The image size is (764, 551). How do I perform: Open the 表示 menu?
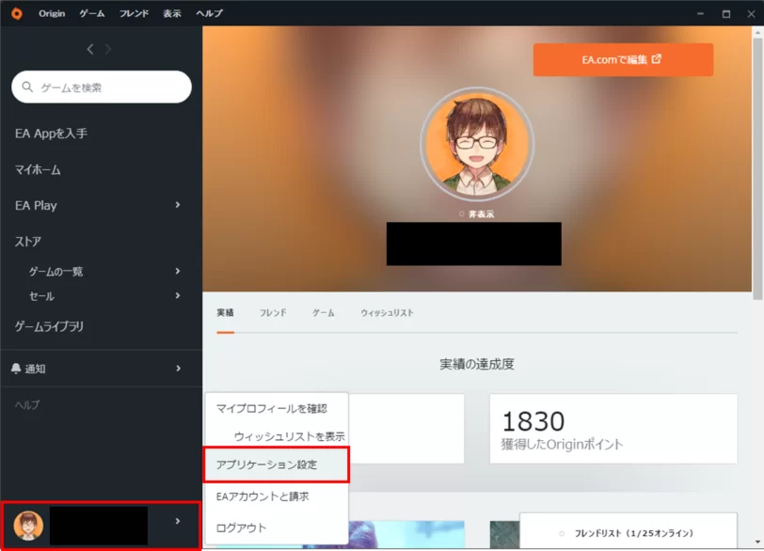172,13
